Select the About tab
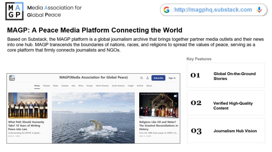This screenshot has height=152, width=272. [149, 86]
